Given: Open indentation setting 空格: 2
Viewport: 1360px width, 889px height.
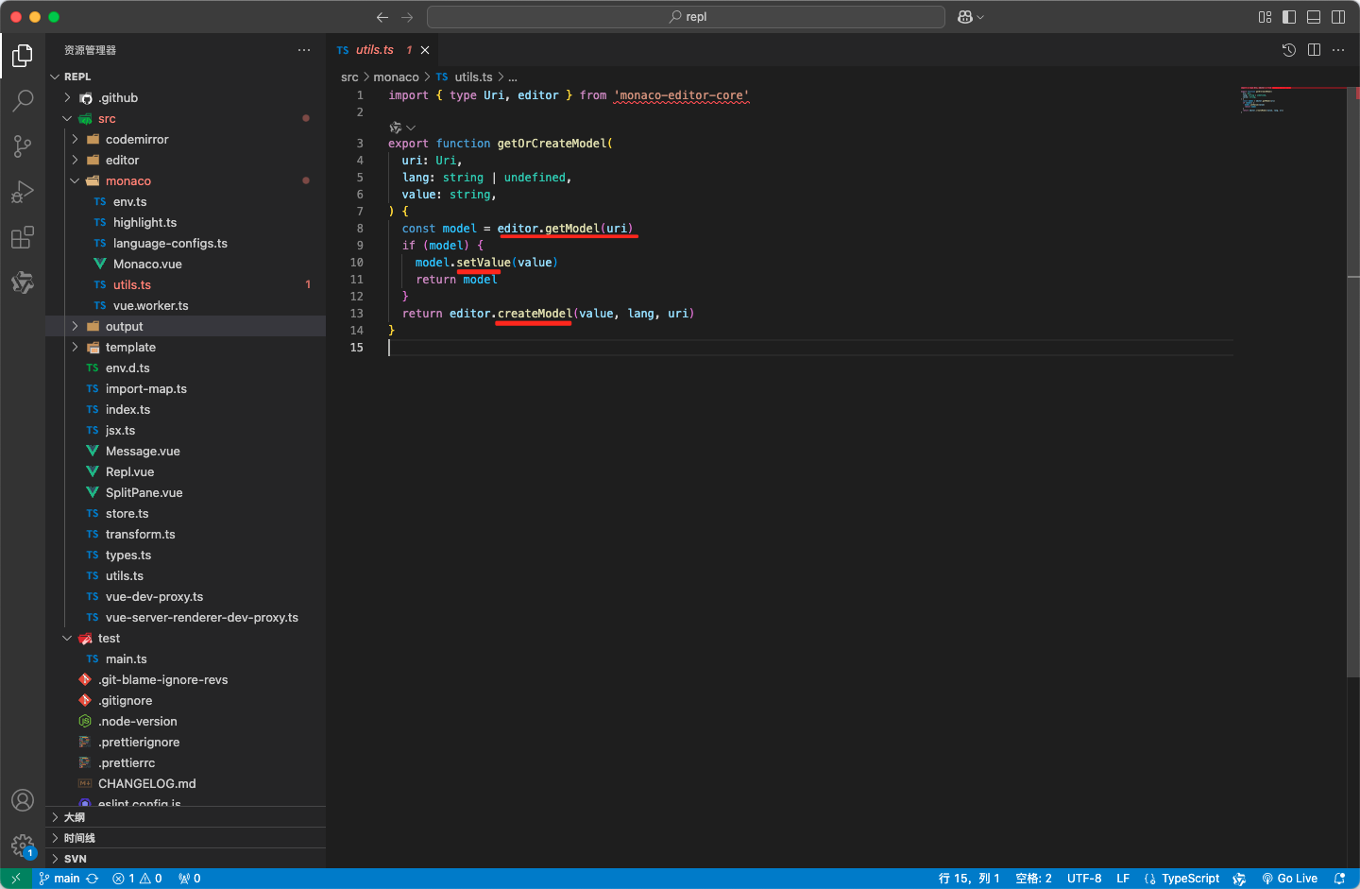Looking at the screenshot, I should click(1033, 879).
